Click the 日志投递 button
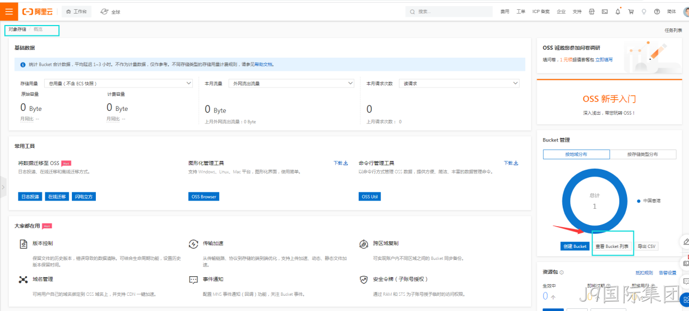Viewport: 689px width, 311px height. 29,196
